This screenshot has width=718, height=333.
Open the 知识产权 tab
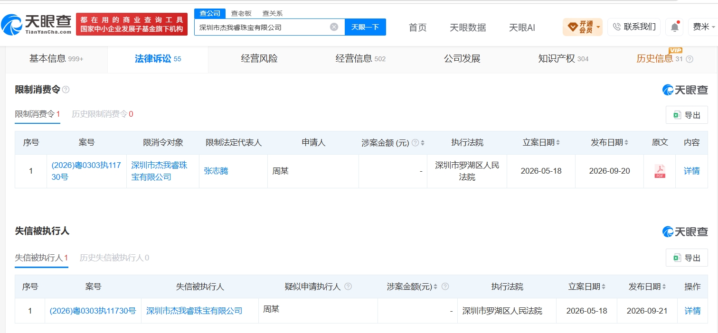coord(563,59)
